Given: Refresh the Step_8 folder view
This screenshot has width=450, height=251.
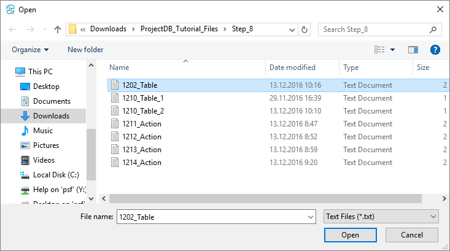Looking at the screenshot, I should click(305, 29).
